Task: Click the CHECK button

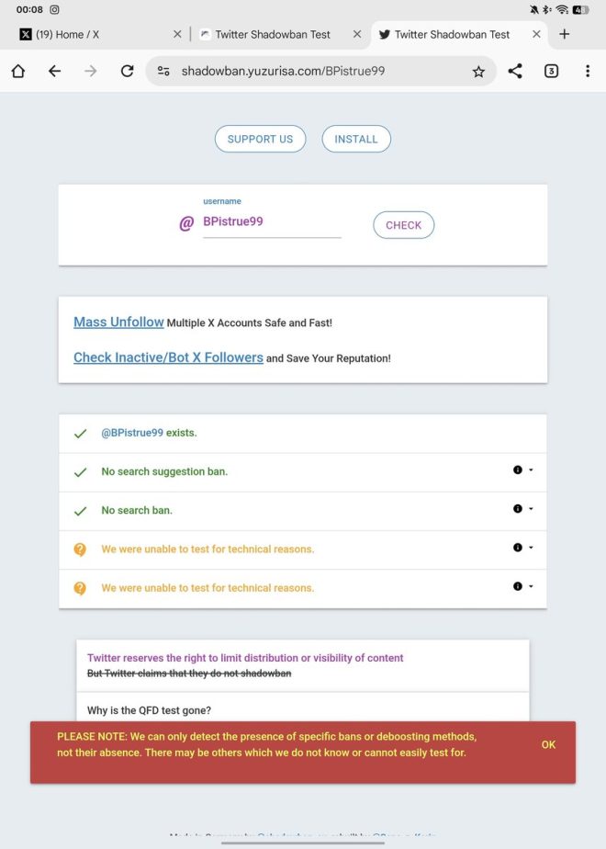Action: tap(404, 225)
